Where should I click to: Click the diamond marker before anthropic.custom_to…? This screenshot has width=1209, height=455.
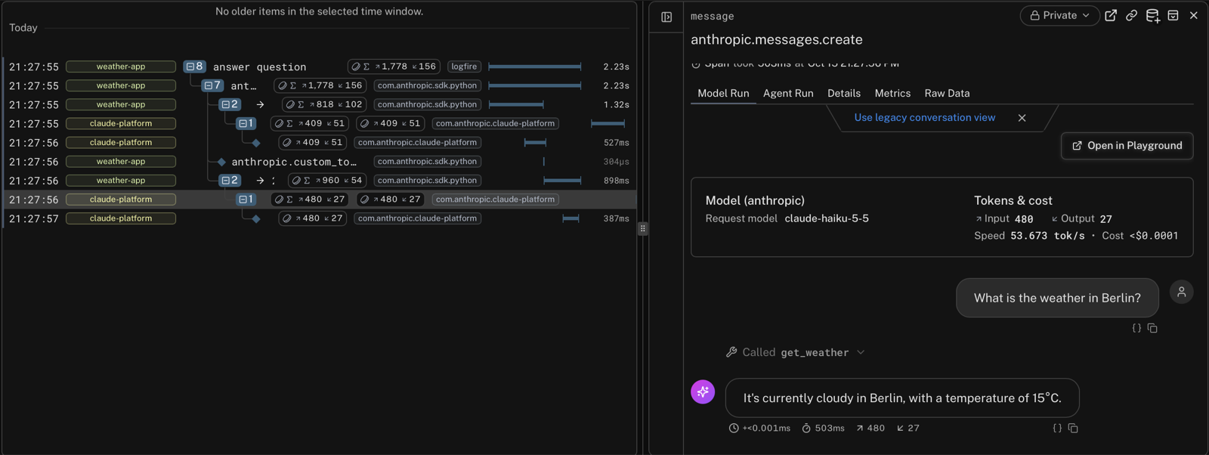221,162
